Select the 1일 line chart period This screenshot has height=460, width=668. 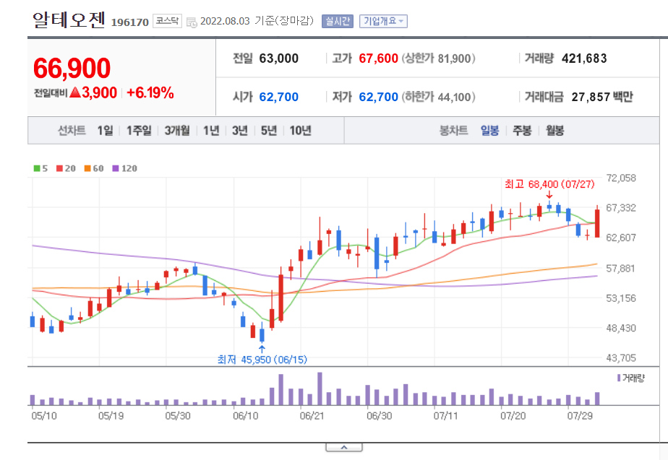pos(106,130)
